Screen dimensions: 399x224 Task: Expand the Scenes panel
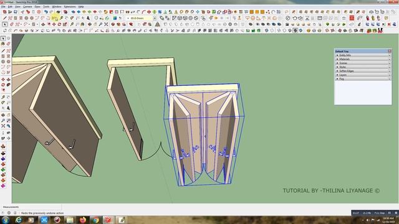click(363, 63)
